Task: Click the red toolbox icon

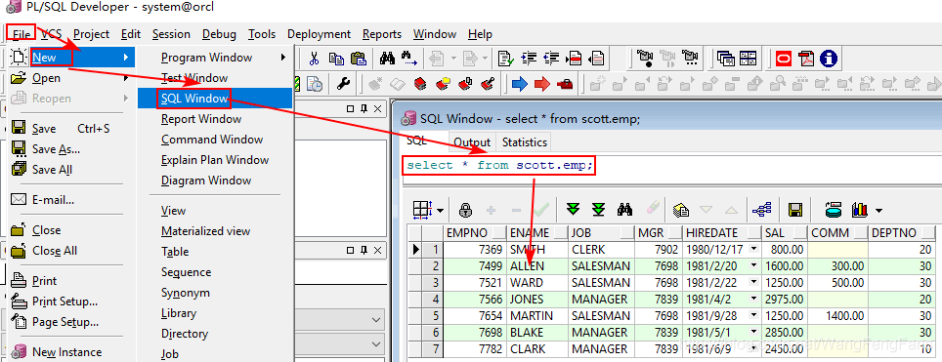Action: [x=565, y=84]
